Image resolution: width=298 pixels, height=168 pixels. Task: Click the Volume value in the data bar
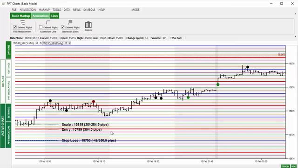click(x=164, y=38)
